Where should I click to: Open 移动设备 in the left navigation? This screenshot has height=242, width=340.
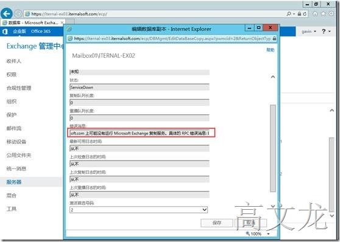[16, 142]
